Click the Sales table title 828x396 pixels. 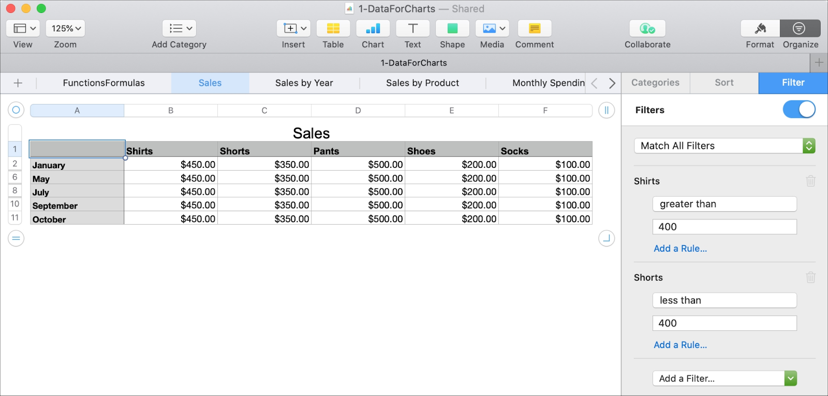(311, 133)
